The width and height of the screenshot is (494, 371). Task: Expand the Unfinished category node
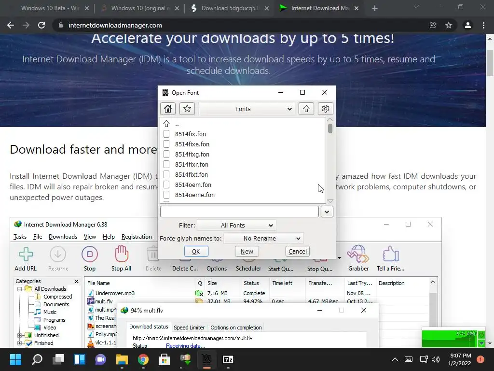(x=19, y=335)
